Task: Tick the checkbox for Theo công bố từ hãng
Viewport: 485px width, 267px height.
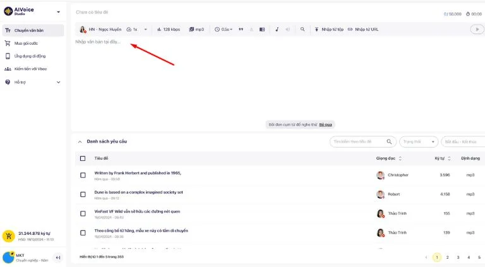Action: [83, 233]
